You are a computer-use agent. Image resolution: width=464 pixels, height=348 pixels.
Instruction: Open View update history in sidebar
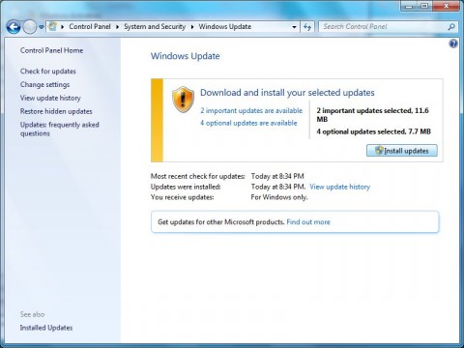point(50,98)
